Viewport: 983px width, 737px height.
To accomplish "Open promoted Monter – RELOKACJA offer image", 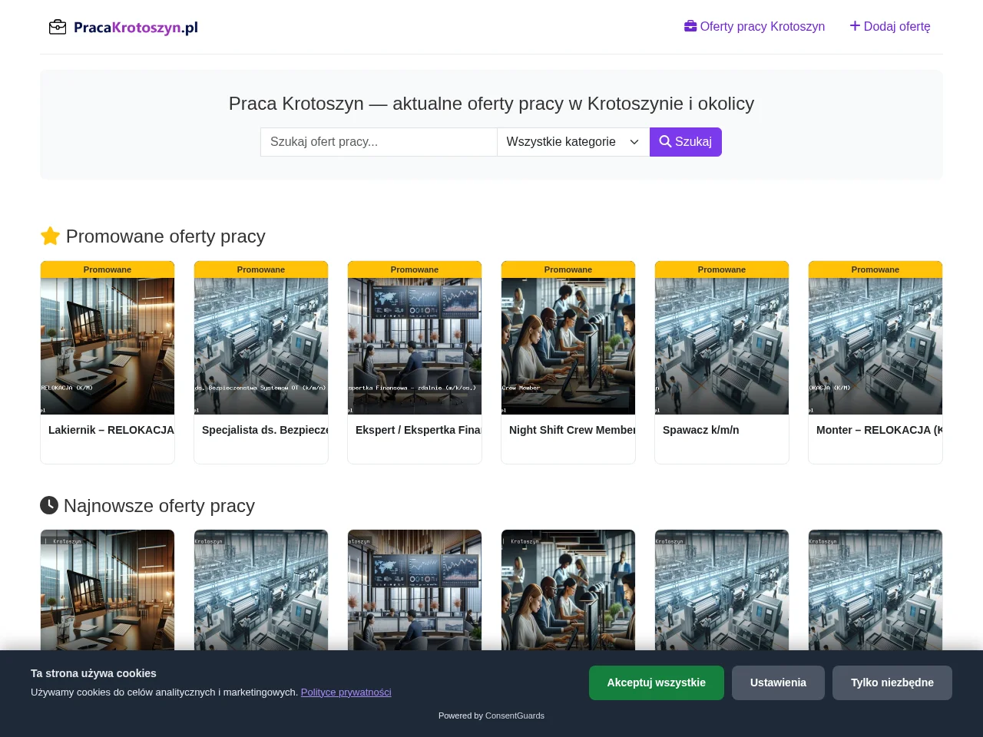I will (875, 346).
